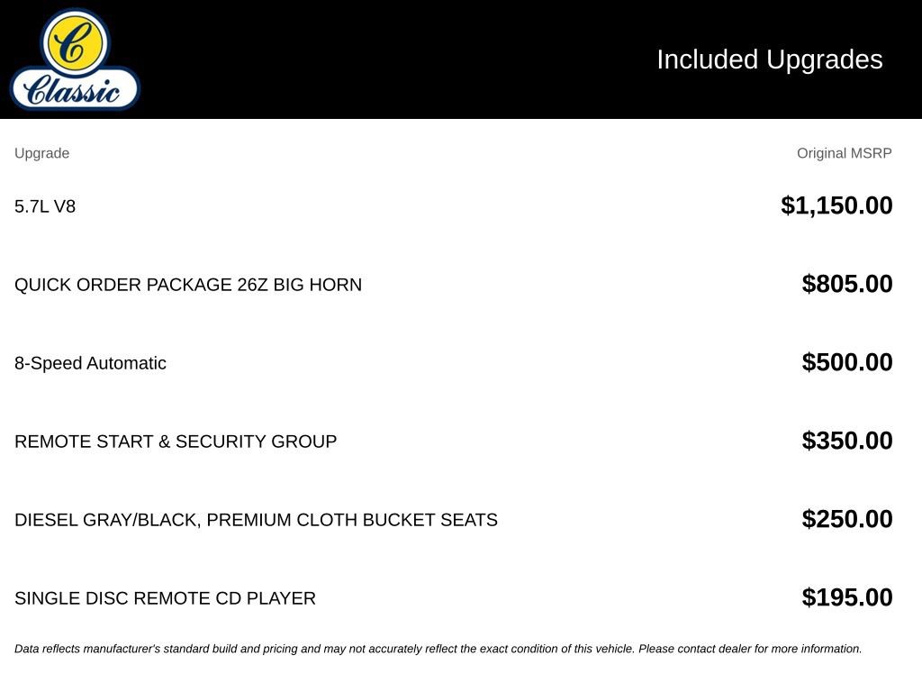Click the Upgrade column header
This screenshot has height=692, width=922.
41,153
